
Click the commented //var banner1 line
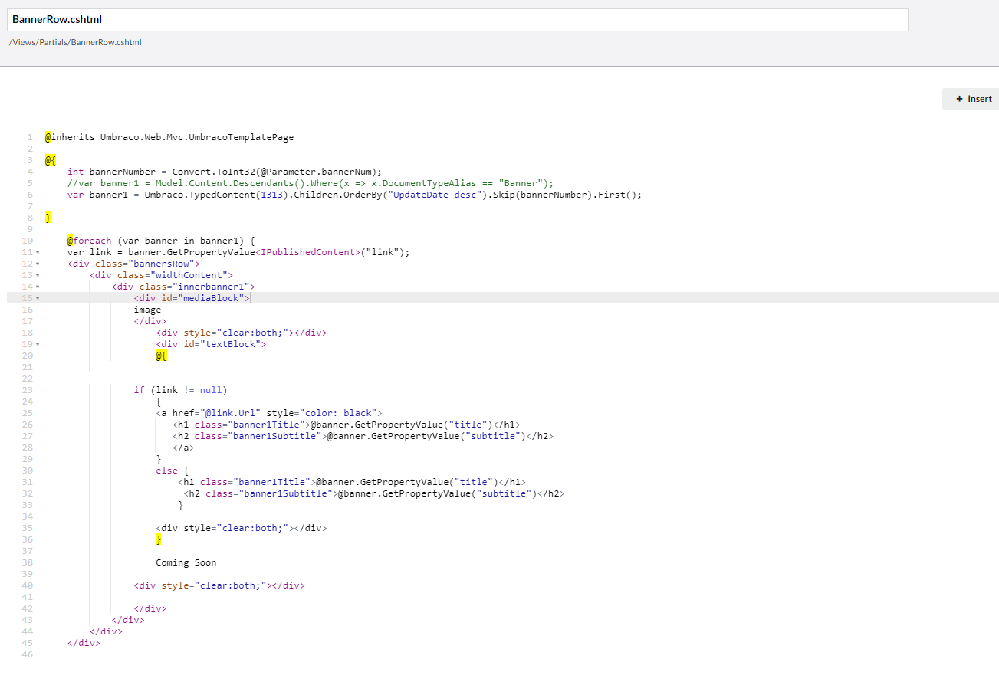click(310, 183)
